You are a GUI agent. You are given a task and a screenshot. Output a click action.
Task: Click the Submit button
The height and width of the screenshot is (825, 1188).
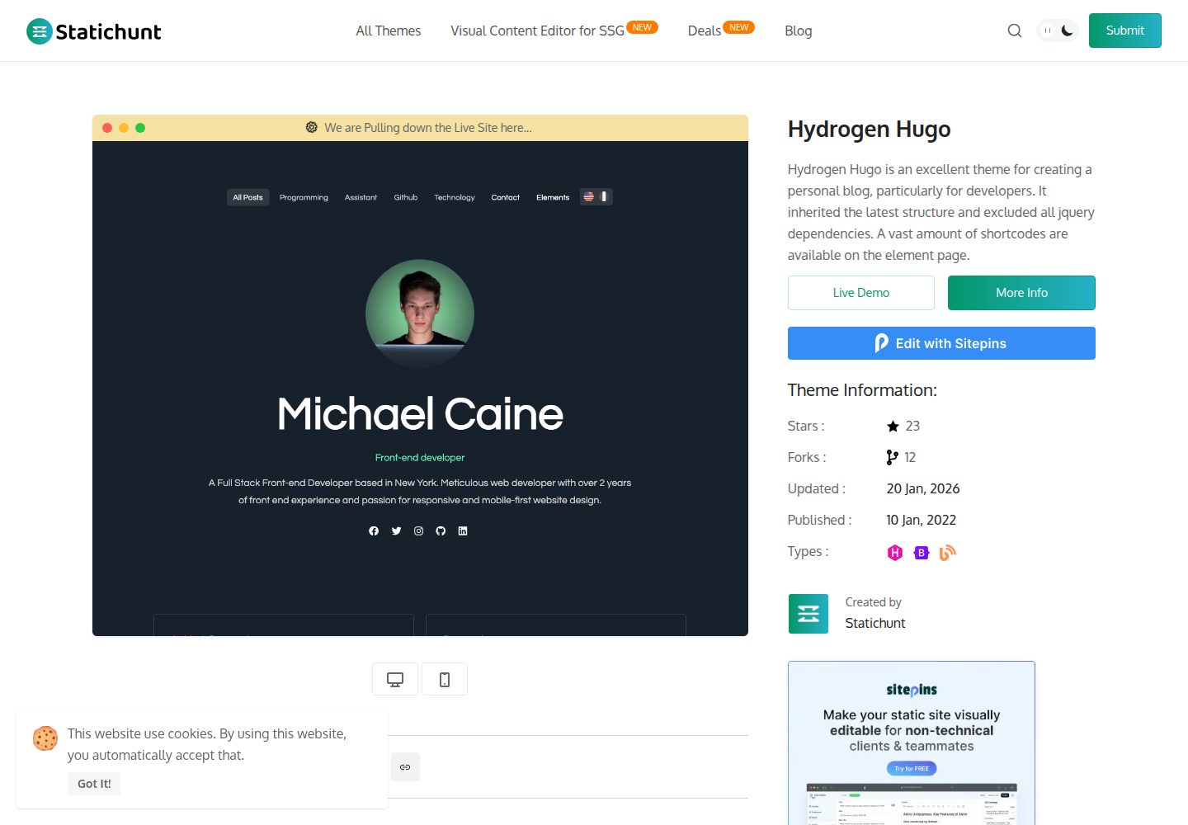click(x=1125, y=31)
